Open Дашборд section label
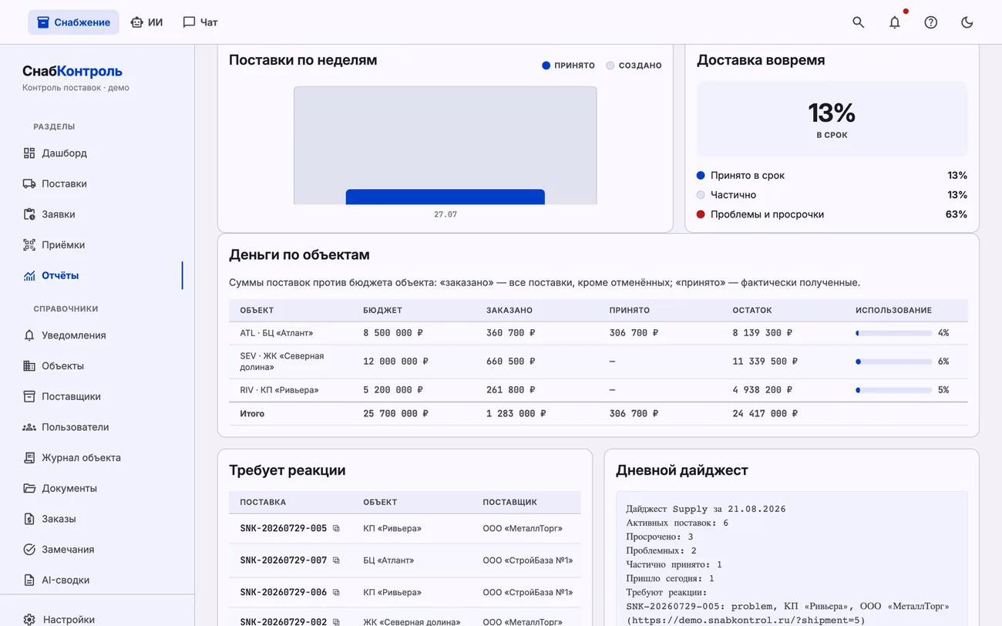This screenshot has width=1002, height=626. tap(64, 153)
